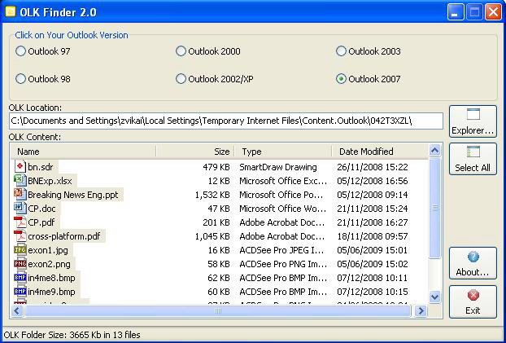506x343 pixels.
Task: Click the Select All button
Action: pyautogui.click(x=473, y=159)
